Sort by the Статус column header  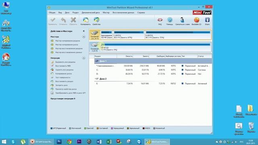204,56
